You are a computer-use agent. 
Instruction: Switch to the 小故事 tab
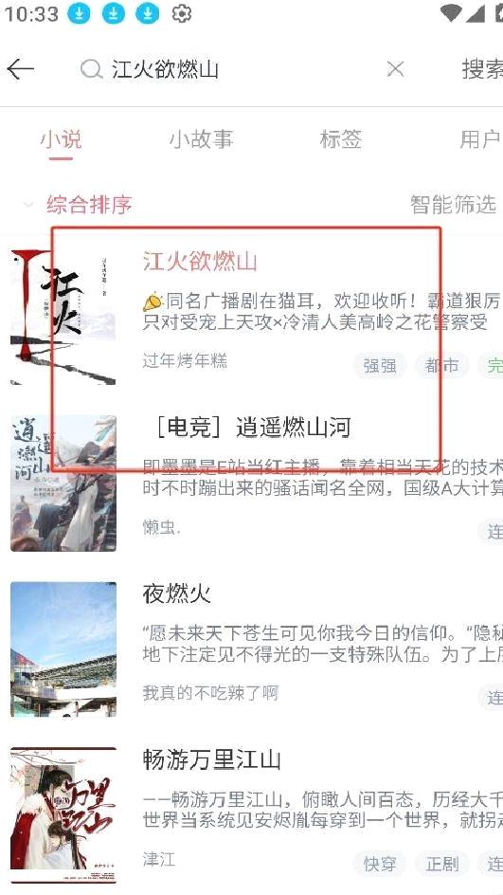(201, 139)
